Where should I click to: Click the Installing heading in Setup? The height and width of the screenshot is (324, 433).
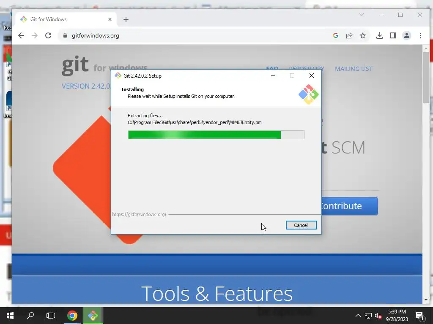[x=132, y=89]
